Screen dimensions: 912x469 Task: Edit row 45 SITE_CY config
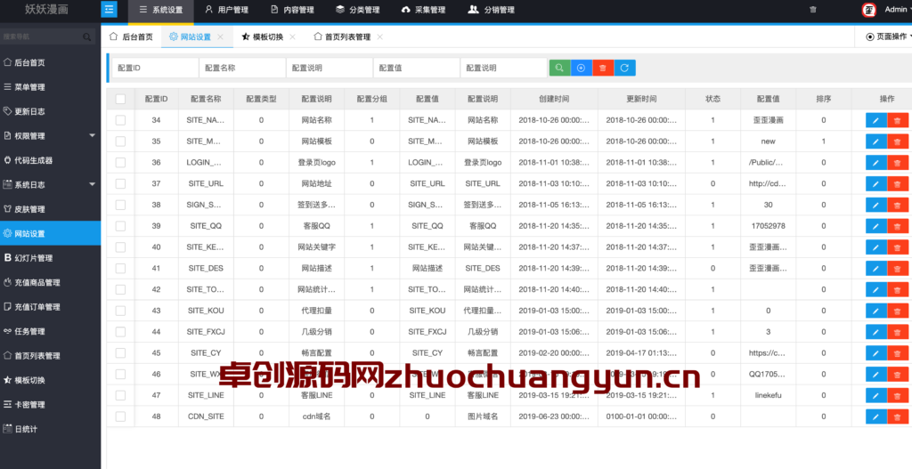(876, 353)
